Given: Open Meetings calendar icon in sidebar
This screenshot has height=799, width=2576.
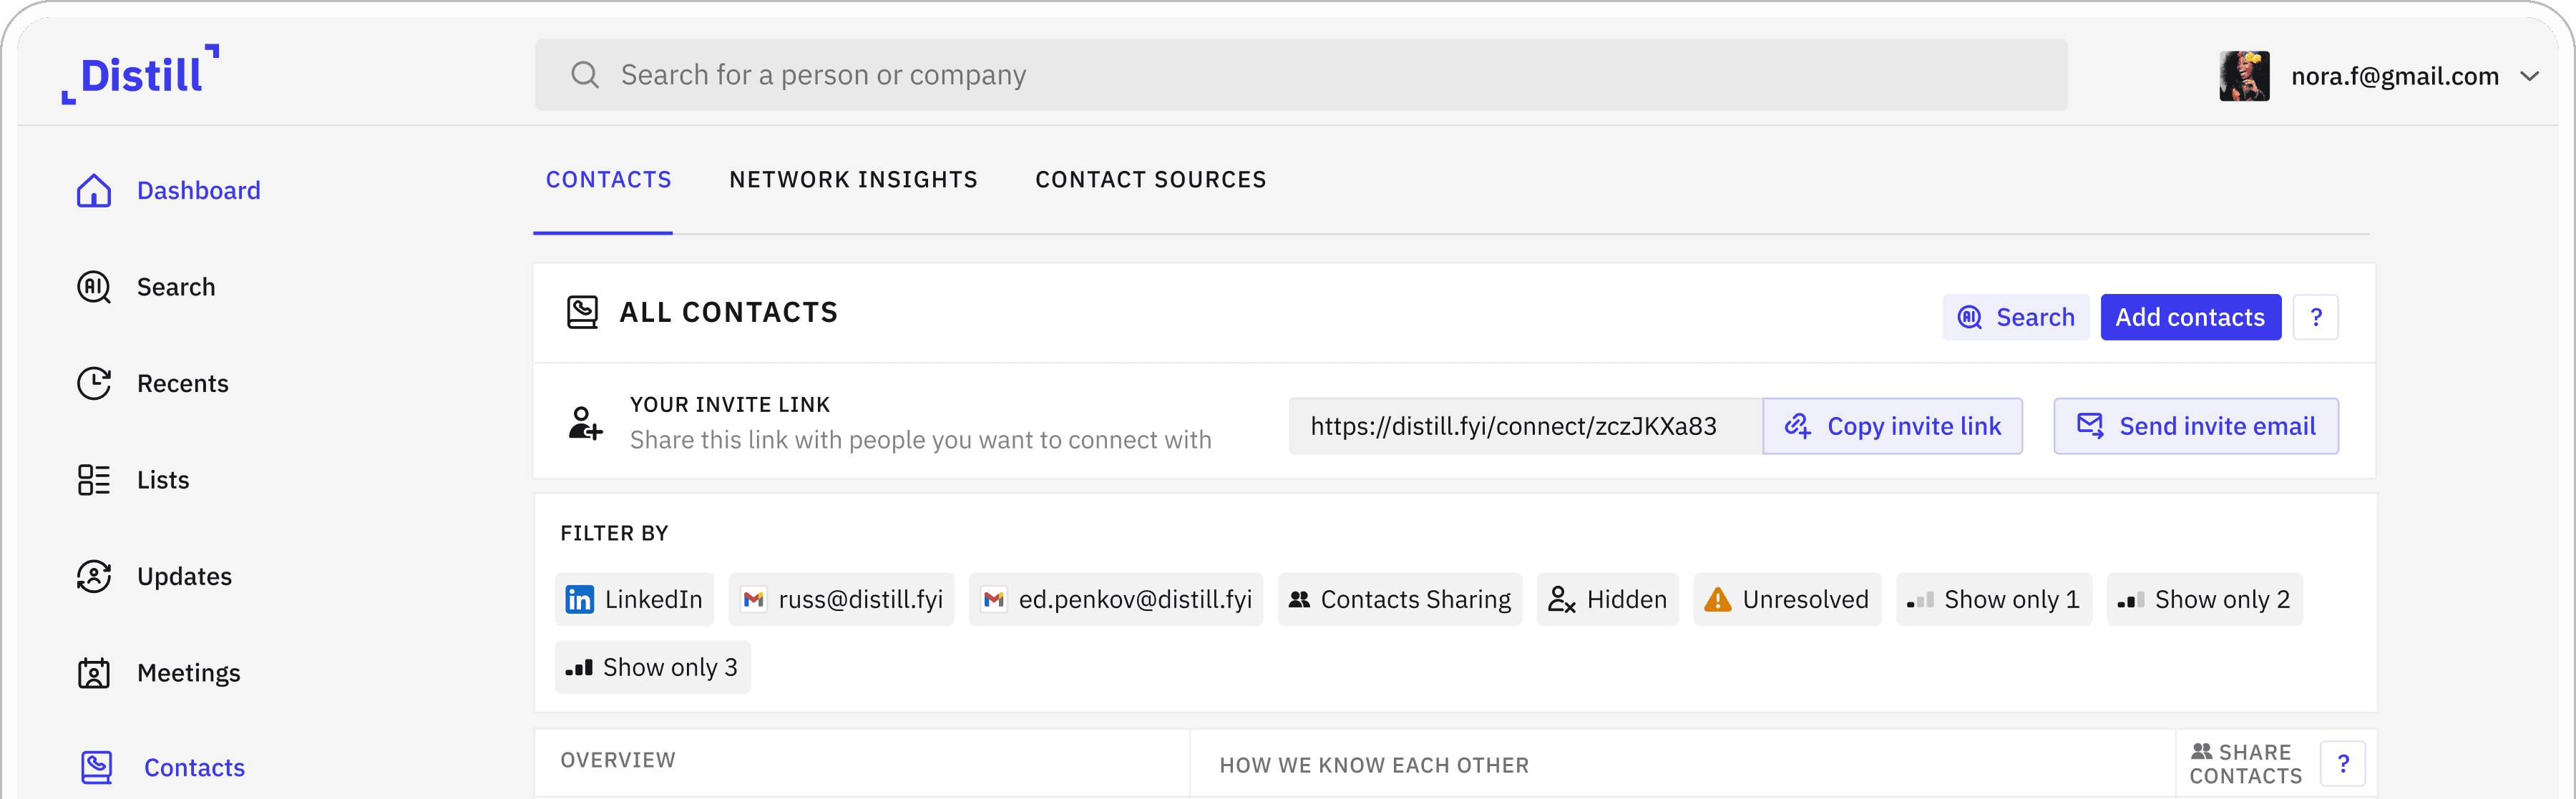Looking at the screenshot, I should 94,673.
